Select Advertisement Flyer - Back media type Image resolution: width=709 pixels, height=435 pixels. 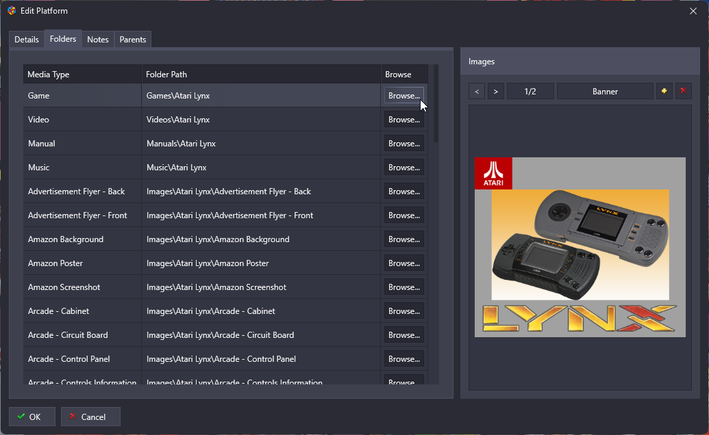(82, 192)
